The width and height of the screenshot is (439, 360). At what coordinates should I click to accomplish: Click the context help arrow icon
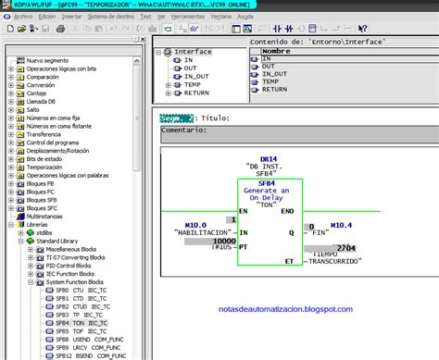point(362,29)
